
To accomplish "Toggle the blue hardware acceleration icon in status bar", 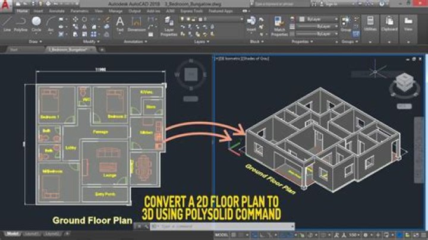I will point(399,235).
